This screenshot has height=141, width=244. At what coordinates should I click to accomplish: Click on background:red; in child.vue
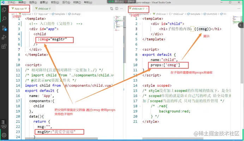click(x=175, y=111)
